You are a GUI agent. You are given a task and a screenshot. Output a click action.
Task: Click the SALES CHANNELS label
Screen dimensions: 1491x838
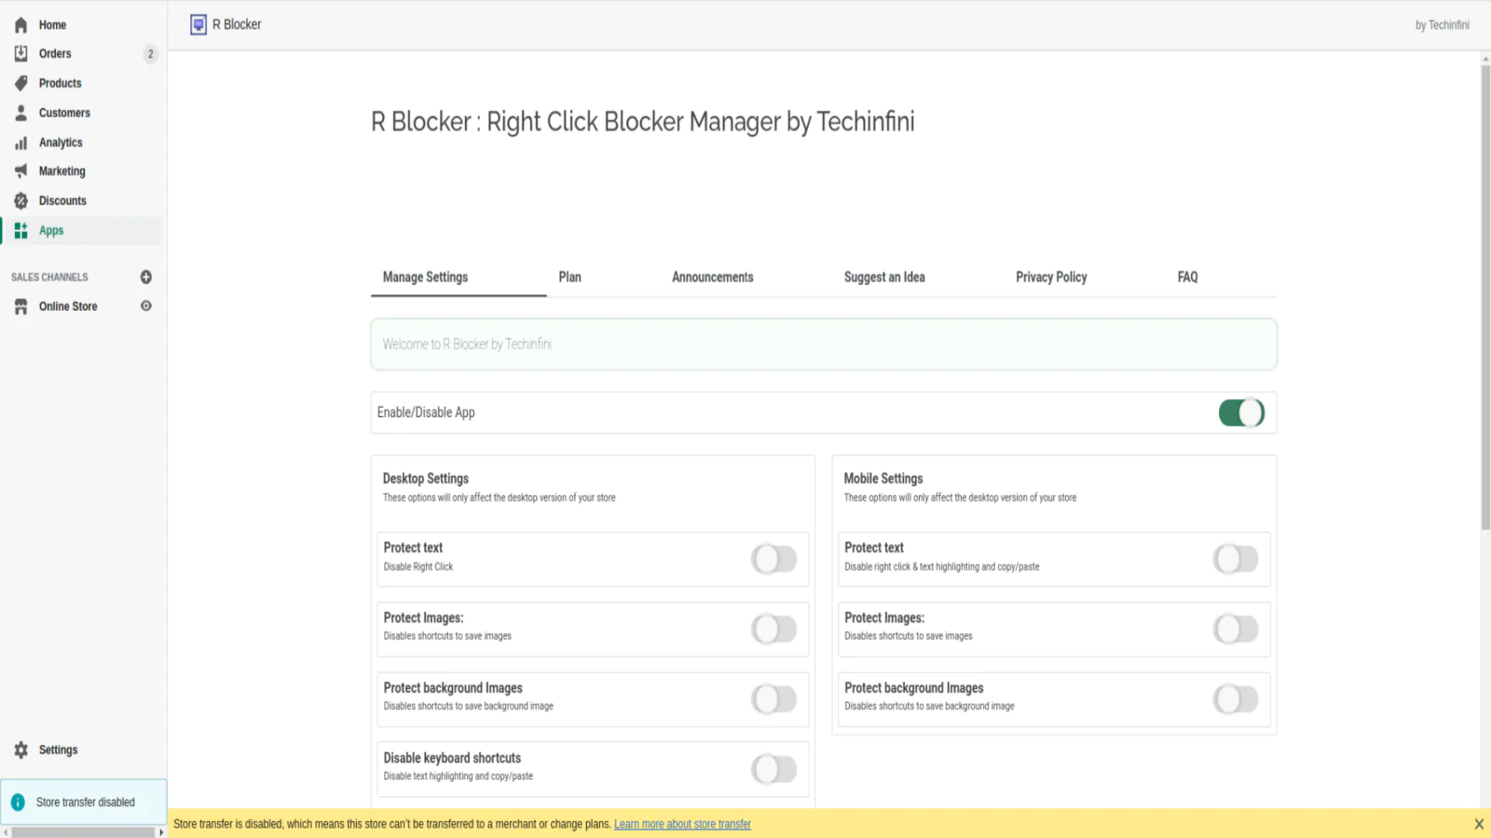(x=49, y=277)
